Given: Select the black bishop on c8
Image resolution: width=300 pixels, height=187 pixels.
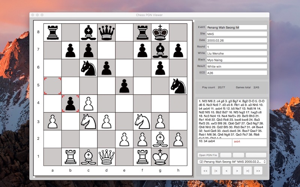Looking at the screenshot, I should [x=88, y=33].
